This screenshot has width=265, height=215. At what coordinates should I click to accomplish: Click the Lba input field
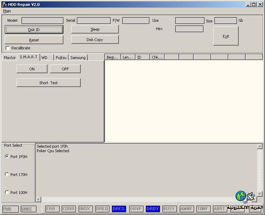click(189, 21)
